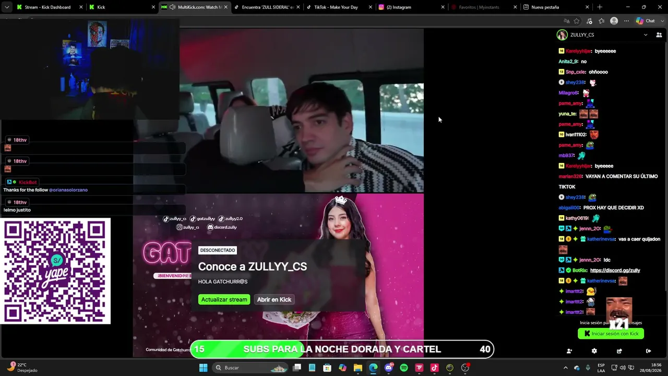Open the volume control in system tray
This screenshot has height=376, width=668.
(623, 368)
